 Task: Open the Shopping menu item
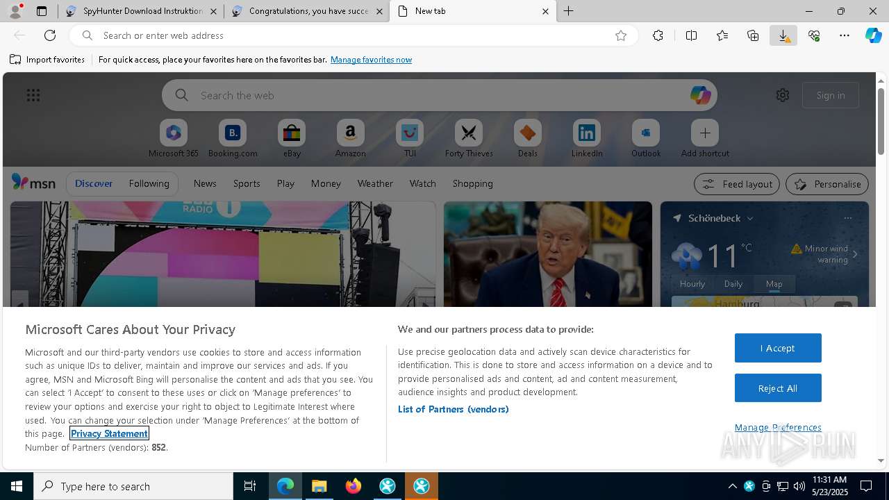(x=473, y=183)
